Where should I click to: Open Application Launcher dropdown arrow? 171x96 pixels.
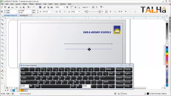coord(104,7)
